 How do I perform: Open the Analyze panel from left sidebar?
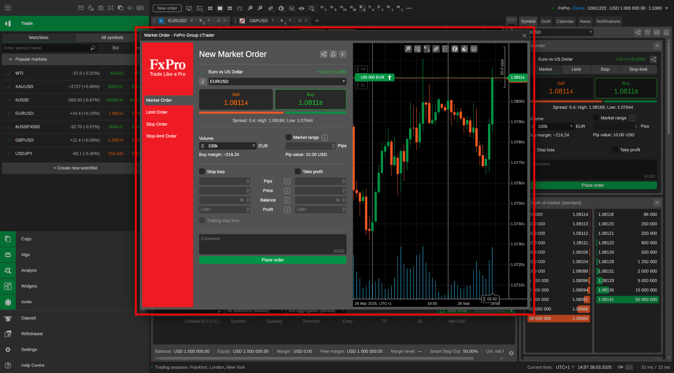[8, 270]
